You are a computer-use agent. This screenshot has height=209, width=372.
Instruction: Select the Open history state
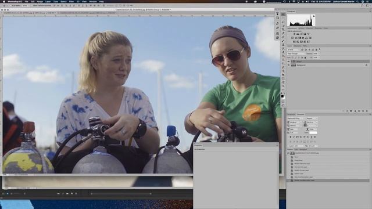click(296, 157)
